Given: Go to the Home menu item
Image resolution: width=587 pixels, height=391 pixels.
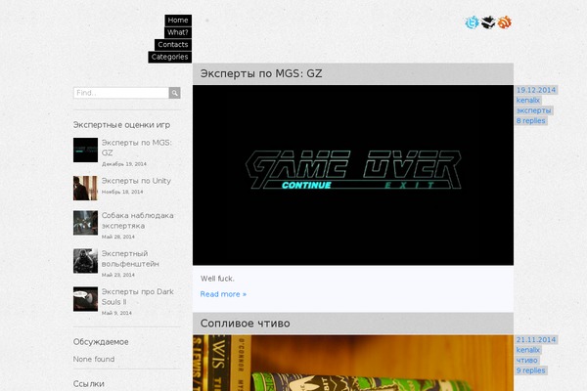Looking at the screenshot, I should (178, 21).
